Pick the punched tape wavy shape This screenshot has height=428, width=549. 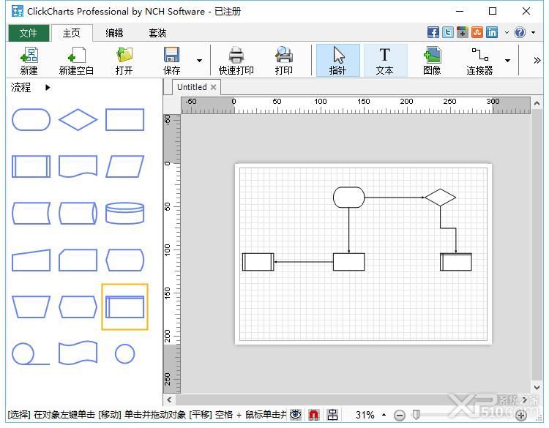pos(78,353)
